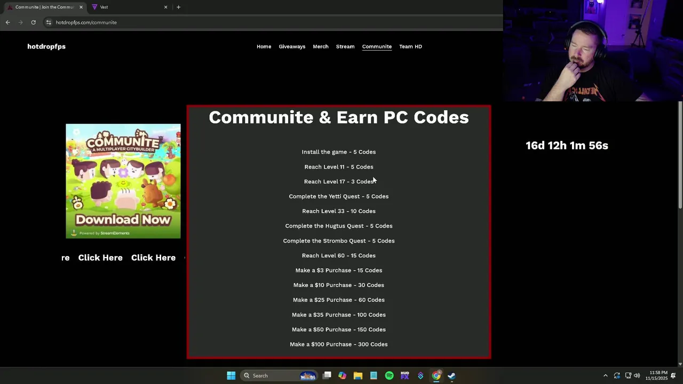
Task: Show hidden system tray icons
Action: [x=605, y=375]
